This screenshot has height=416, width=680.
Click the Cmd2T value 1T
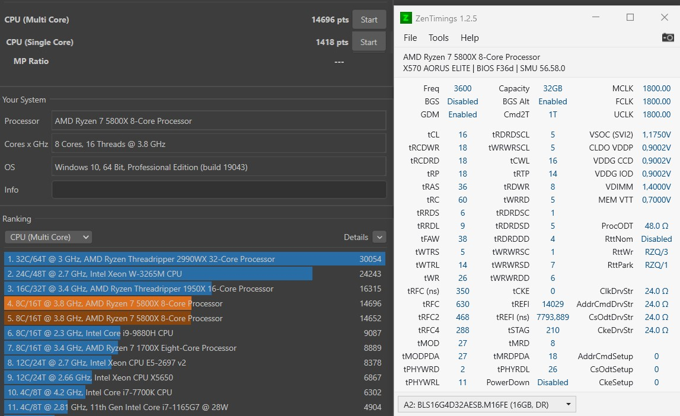pyautogui.click(x=553, y=114)
